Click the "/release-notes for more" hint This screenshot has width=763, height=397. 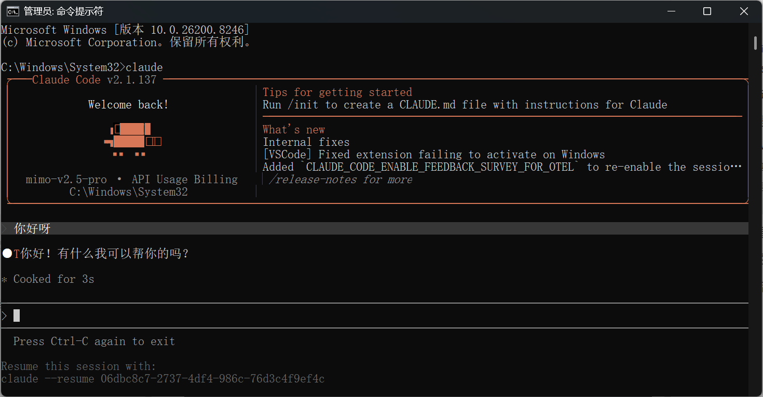tap(340, 179)
